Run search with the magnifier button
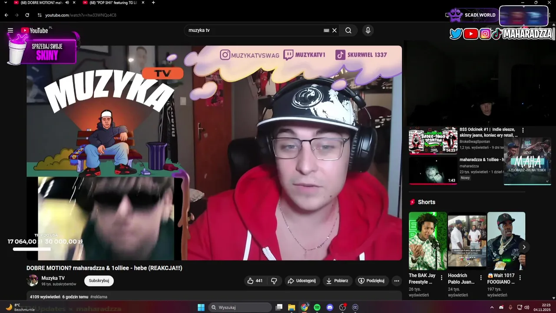Viewport: 556px width, 313px height. [x=348, y=30]
